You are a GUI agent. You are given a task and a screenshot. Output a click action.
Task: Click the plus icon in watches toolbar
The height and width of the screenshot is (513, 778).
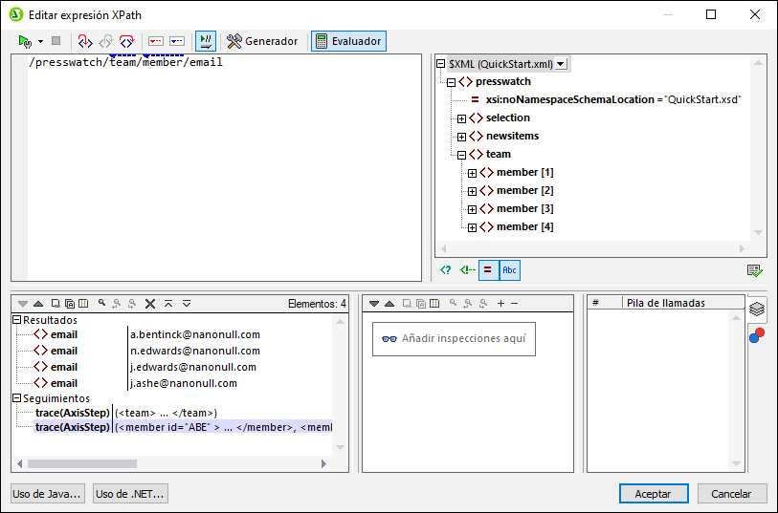click(500, 304)
